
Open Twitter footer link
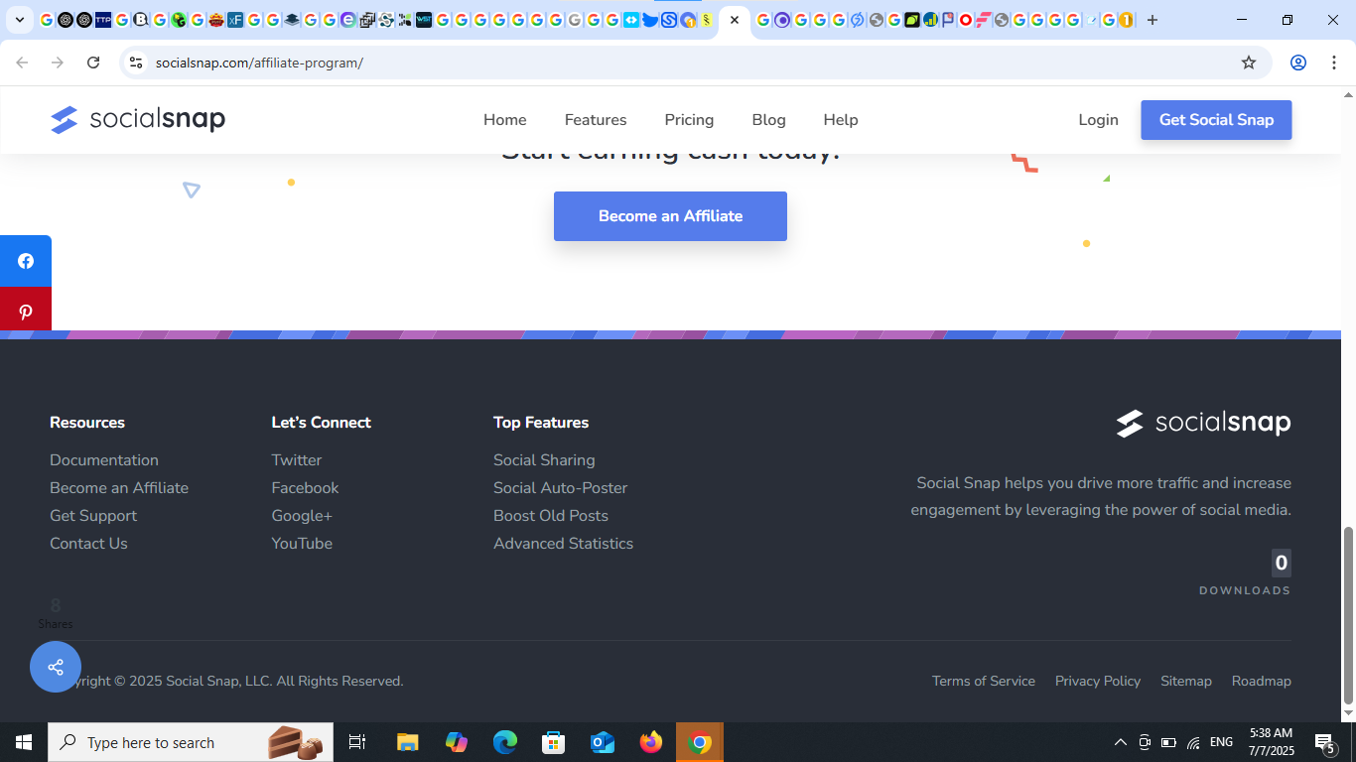point(297,460)
